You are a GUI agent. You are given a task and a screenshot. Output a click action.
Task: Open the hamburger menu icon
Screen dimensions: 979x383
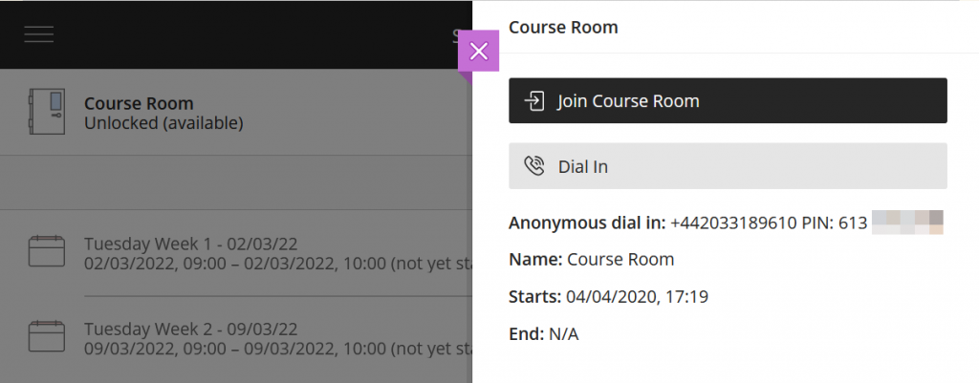[38, 34]
